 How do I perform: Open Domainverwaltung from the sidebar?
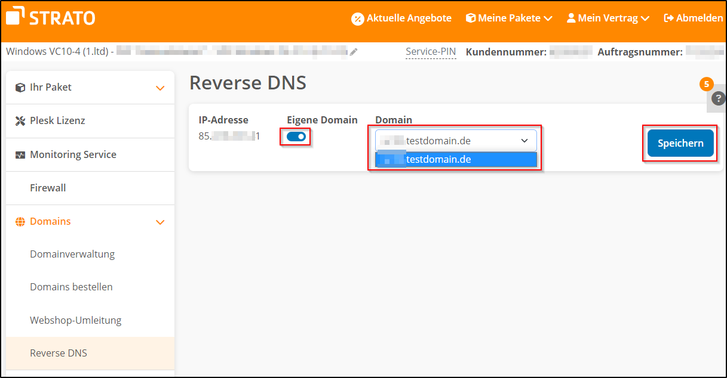click(72, 253)
